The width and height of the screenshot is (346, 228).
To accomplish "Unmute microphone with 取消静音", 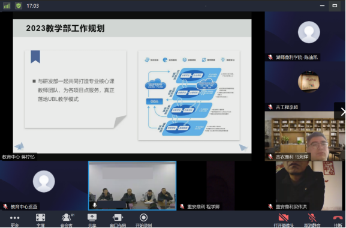I will pyautogui.click(x=312, y=220).
